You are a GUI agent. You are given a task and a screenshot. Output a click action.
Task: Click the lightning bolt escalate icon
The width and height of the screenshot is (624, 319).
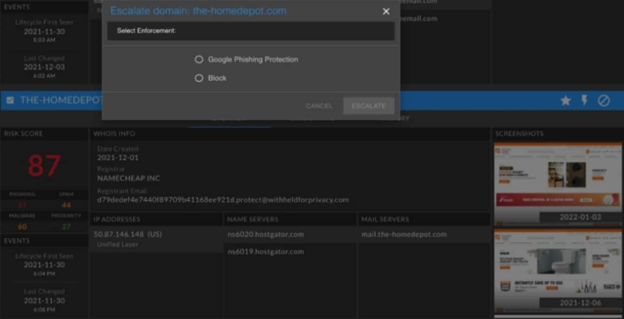584,100
